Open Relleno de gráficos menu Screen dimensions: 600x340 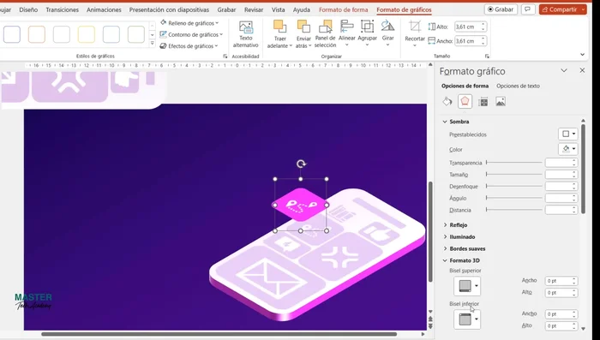point(189,23)
